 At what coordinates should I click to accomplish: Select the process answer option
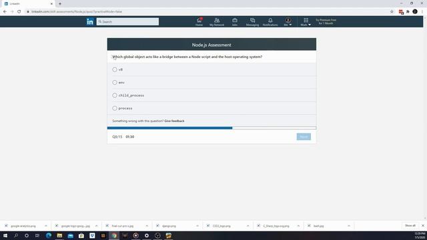coord(115,108)
